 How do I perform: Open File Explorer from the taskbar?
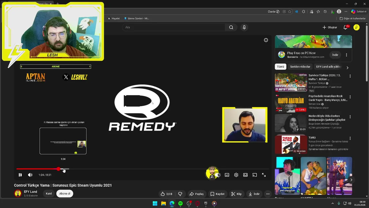(x=163, y=203)
